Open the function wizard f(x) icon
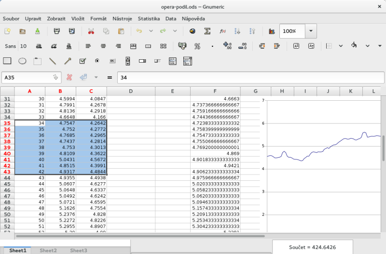The image size is (386, 254). (x=223, y=31)
